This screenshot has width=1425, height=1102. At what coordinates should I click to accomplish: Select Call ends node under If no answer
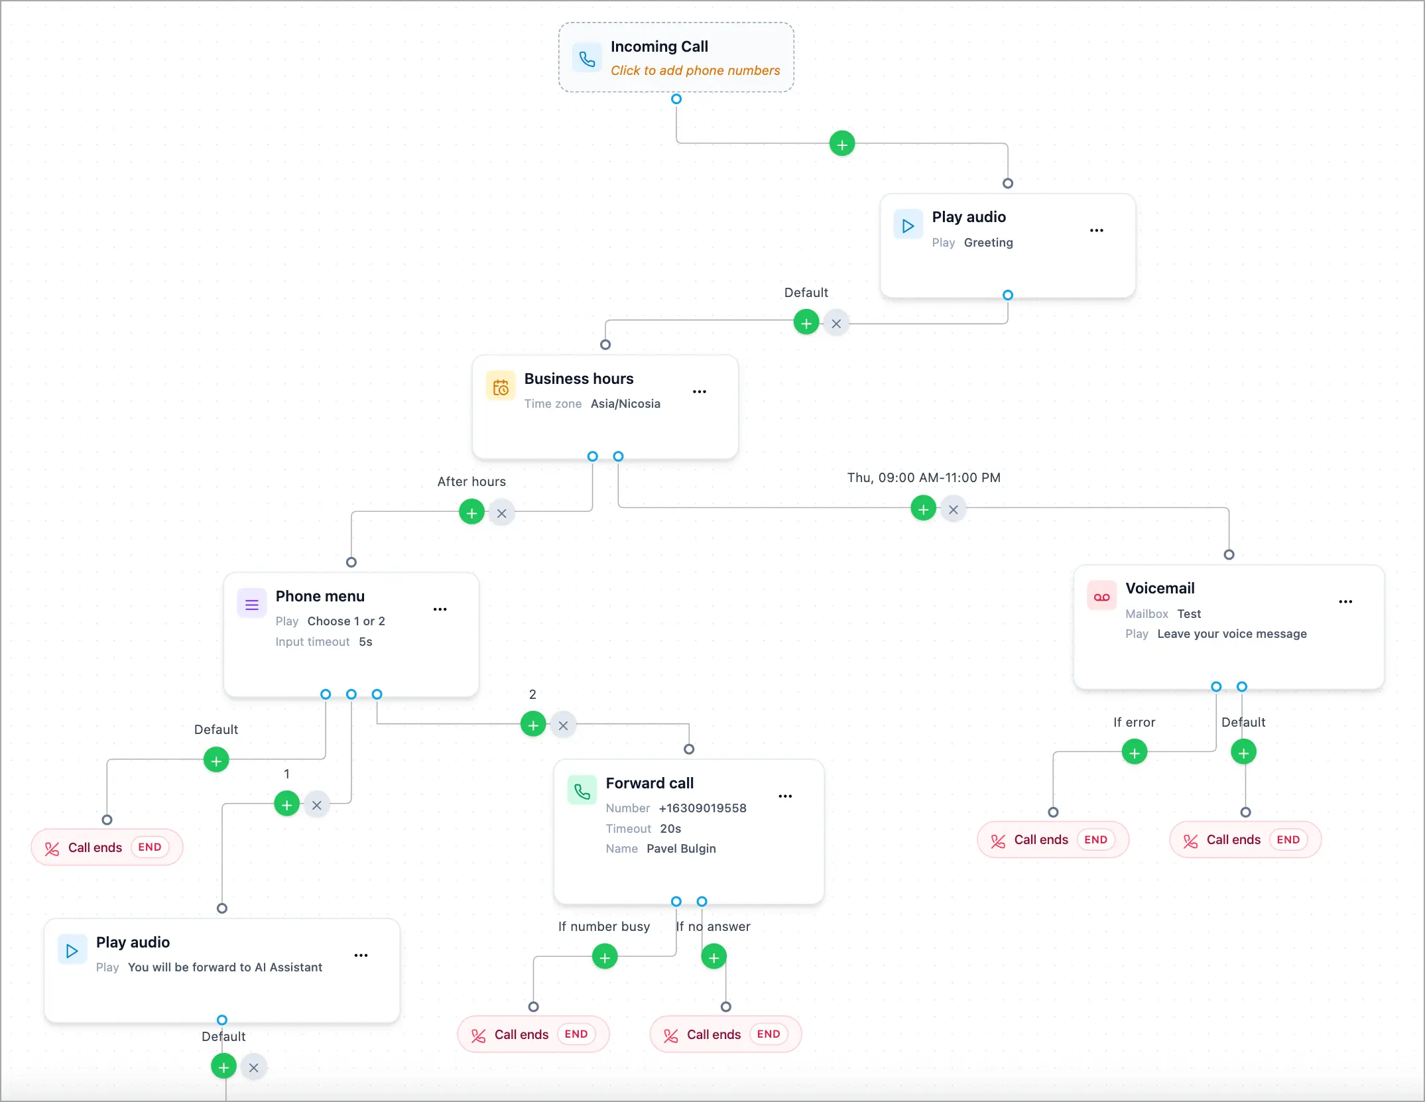(x=725, y=1034)
